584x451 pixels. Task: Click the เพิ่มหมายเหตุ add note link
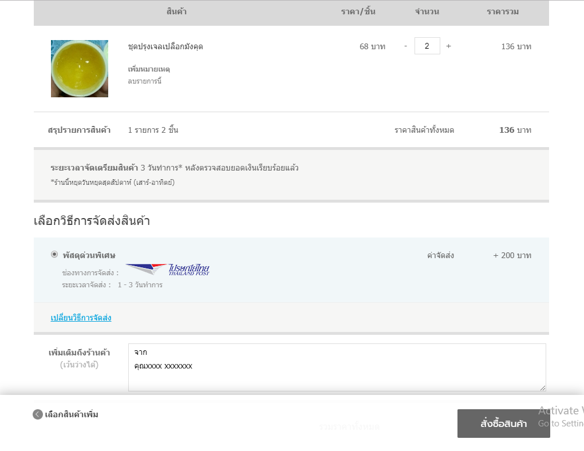click(149, 69)
